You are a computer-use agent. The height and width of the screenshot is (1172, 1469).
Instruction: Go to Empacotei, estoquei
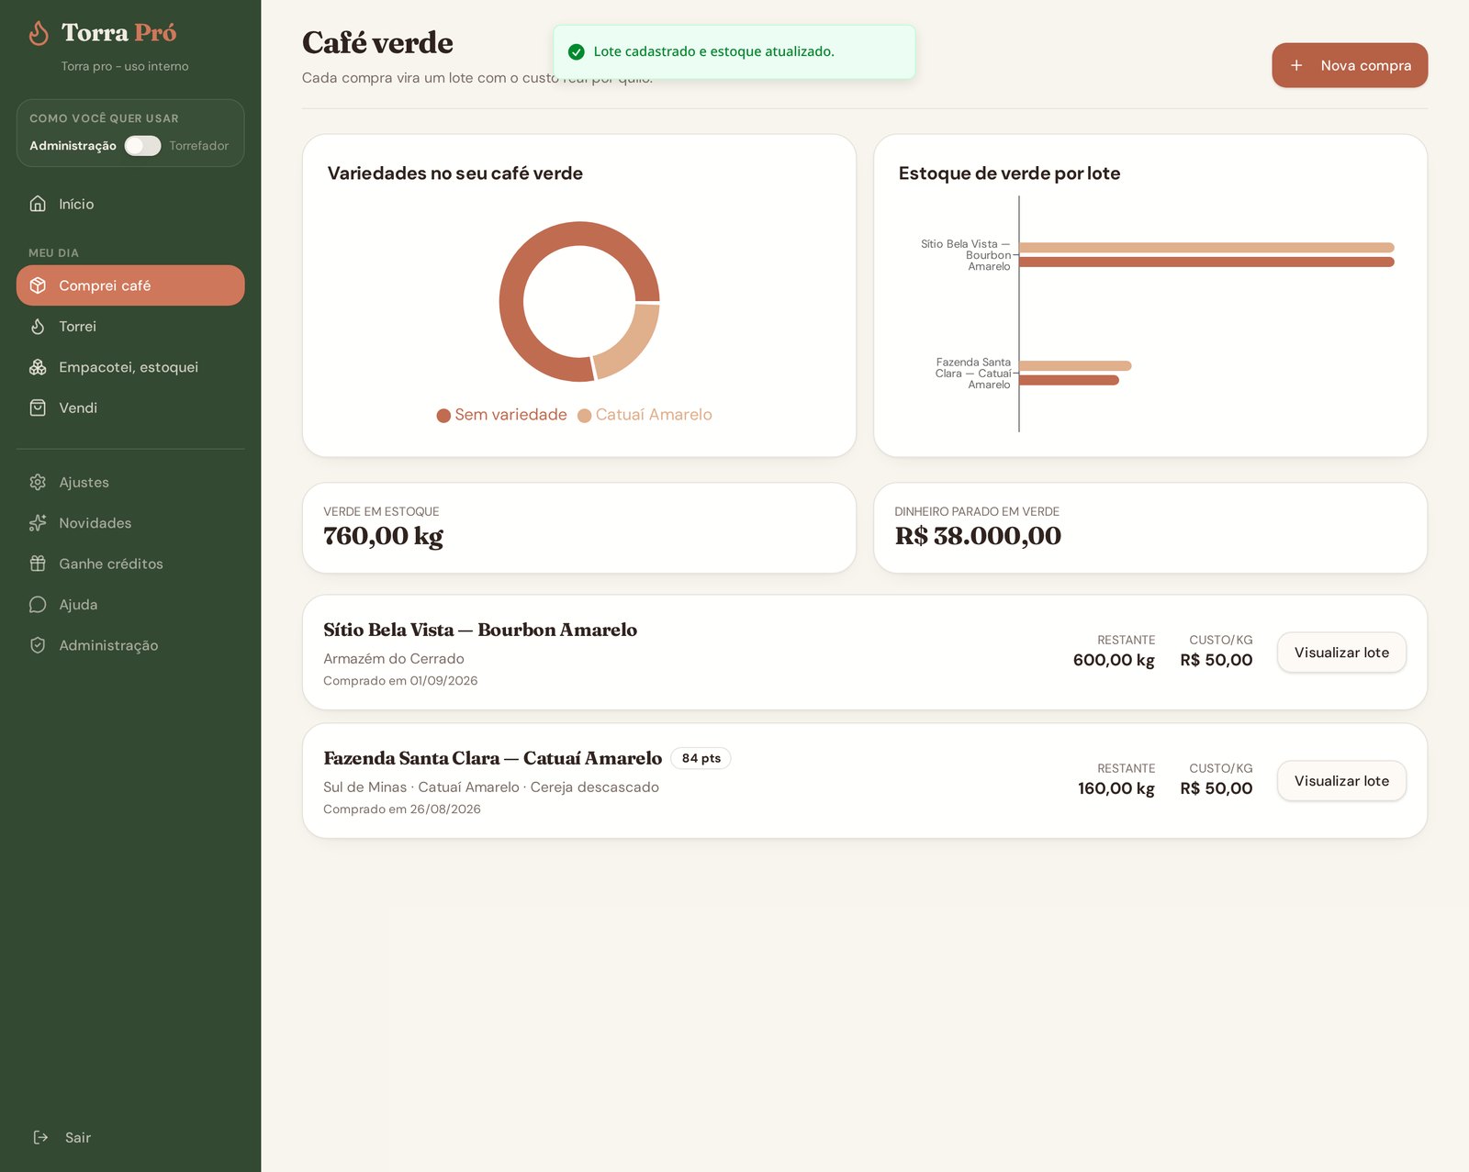[130, 367]
